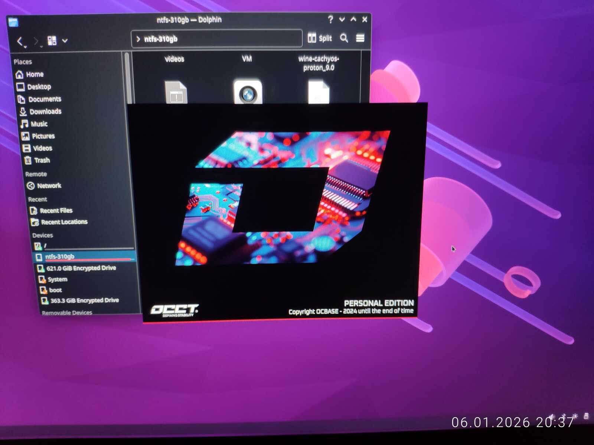Switch Dolphin view mode using the icons view button
This screenshot has height=445, width=594.
click(x=52, y=40)
